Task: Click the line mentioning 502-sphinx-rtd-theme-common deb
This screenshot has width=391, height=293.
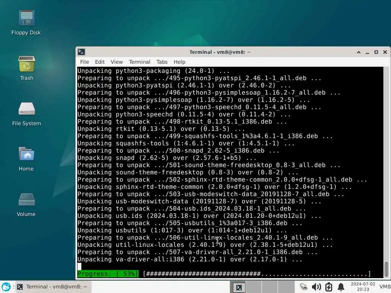Action: [222, 179]
